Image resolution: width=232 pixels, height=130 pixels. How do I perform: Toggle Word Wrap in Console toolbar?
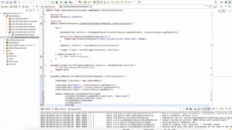[x=202, y=109]
